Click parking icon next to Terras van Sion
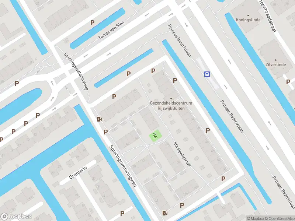Viewport: 295px width, 221px height. point(92,23)
